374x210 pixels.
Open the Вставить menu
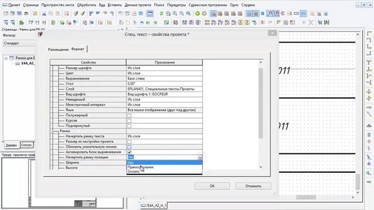click(115, 5)
